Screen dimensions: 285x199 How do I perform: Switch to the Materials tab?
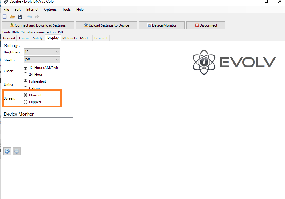69,38
